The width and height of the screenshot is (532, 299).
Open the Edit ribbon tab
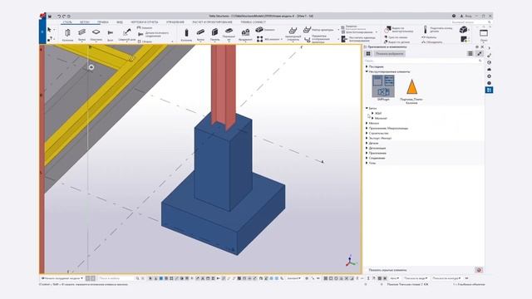pos(103,22)
